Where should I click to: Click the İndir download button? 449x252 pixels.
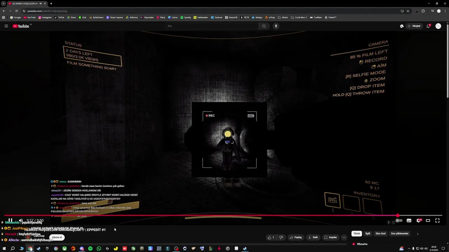[313, 237]
